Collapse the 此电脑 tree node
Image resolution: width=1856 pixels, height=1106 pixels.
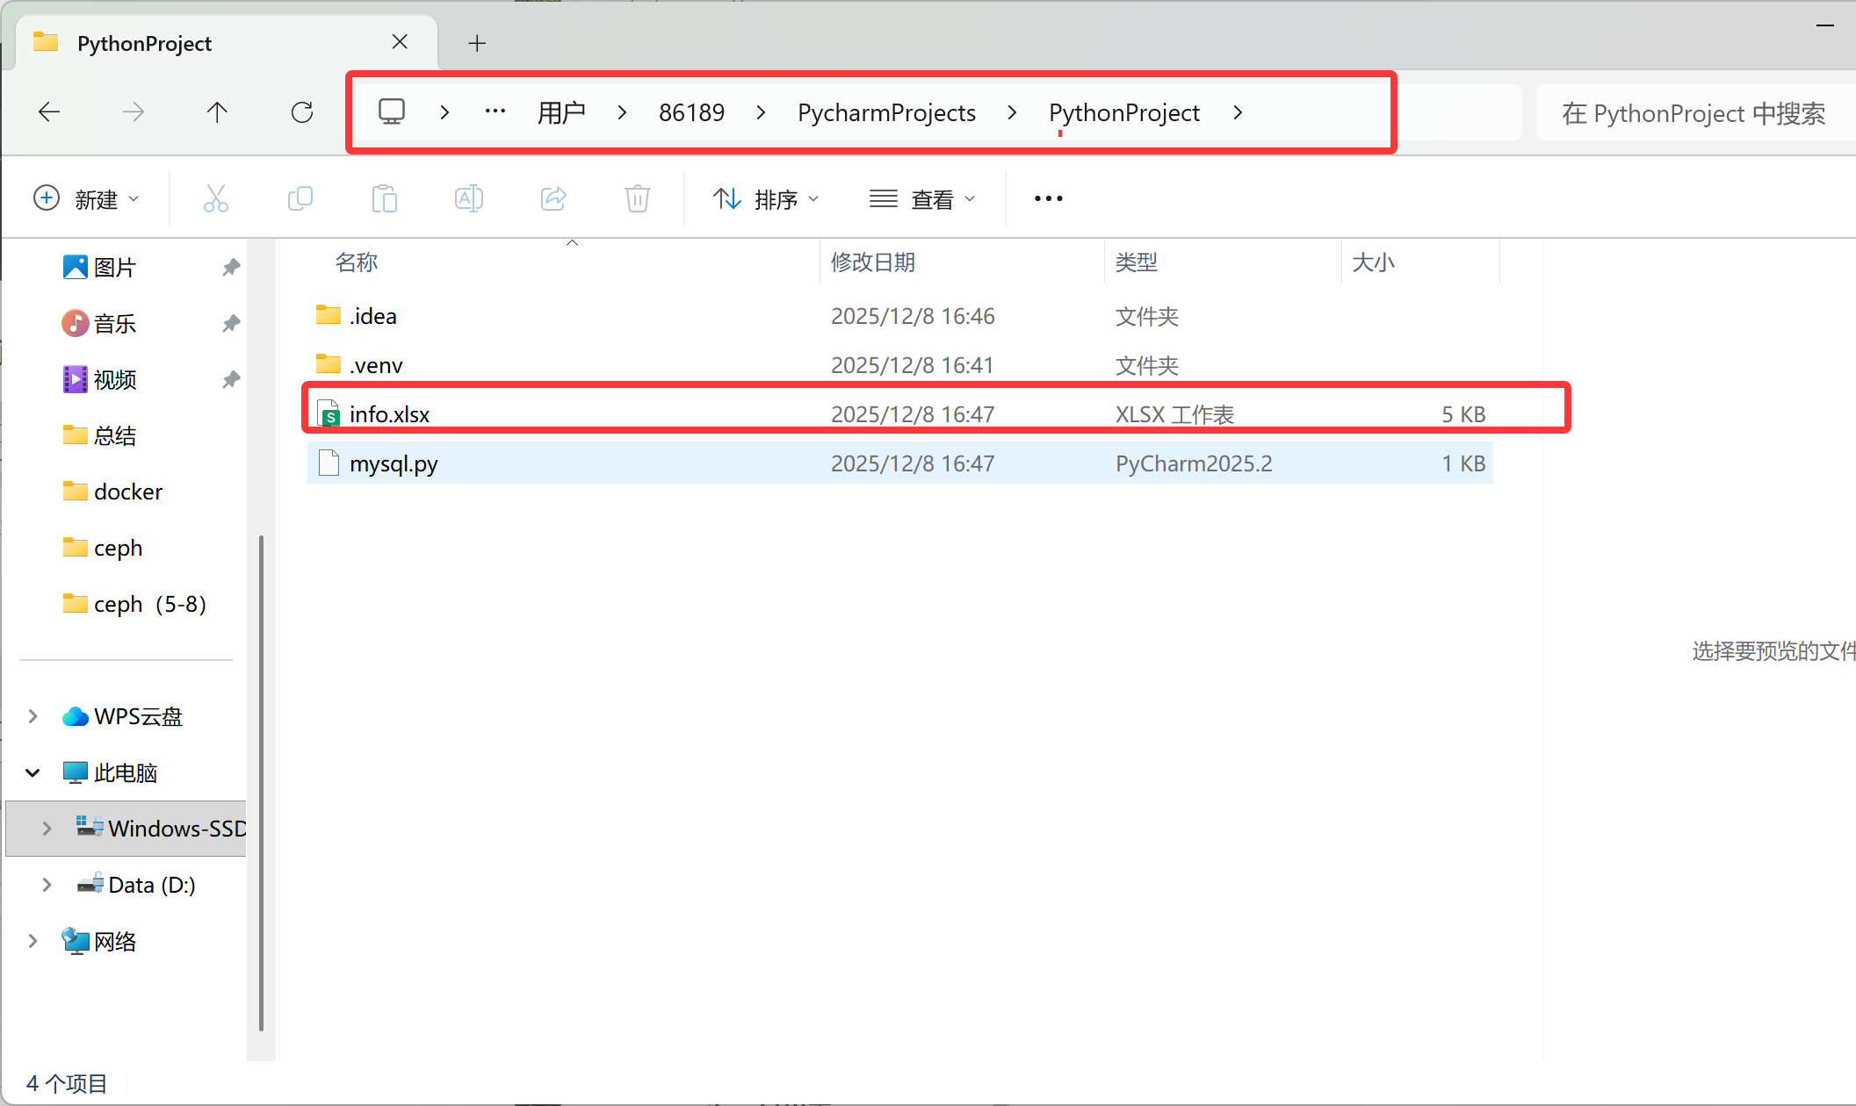(x=32, y=772)
